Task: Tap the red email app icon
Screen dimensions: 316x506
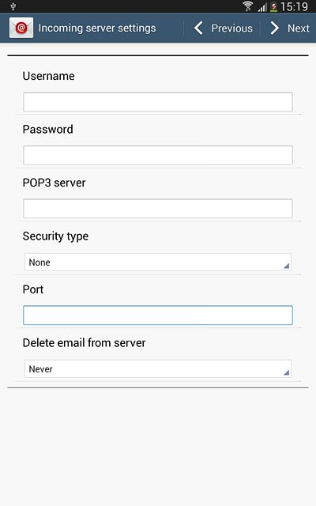Action: click(x=21, y=28)
